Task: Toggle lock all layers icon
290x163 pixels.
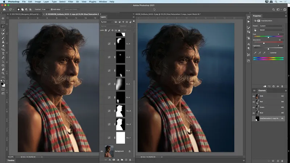Action: tap(119, 30)
